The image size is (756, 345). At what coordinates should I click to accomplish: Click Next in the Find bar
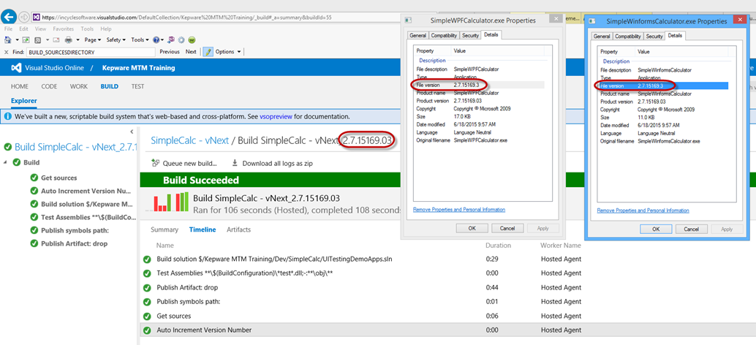[191, 52]
